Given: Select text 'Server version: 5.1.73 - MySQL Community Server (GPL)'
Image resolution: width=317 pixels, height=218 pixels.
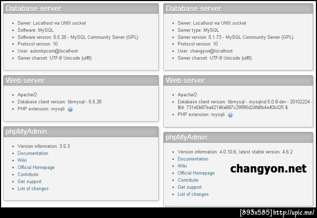Looking at the screenshot, I should (236, 37).
